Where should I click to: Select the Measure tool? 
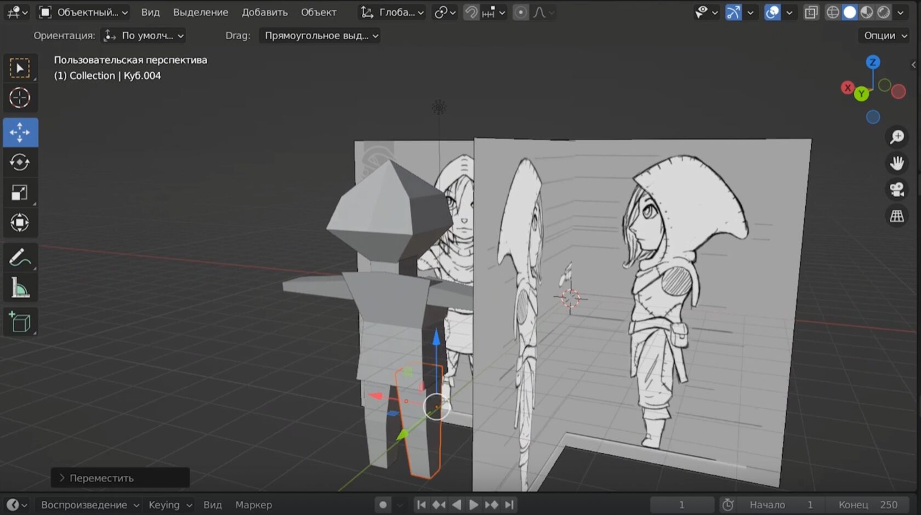(20, 288)
